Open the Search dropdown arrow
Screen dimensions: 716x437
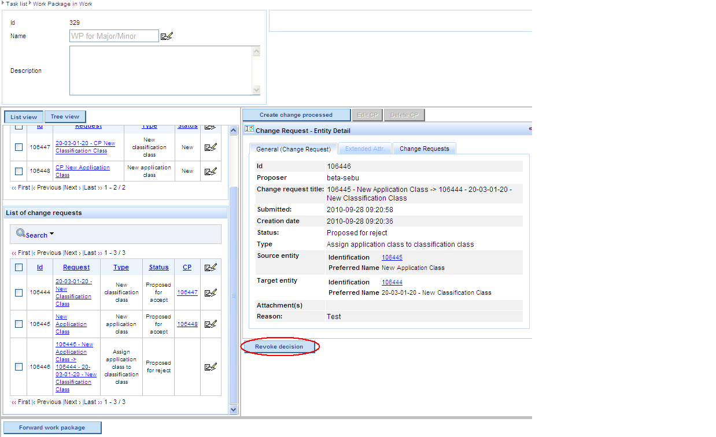[x=51, y=234]
